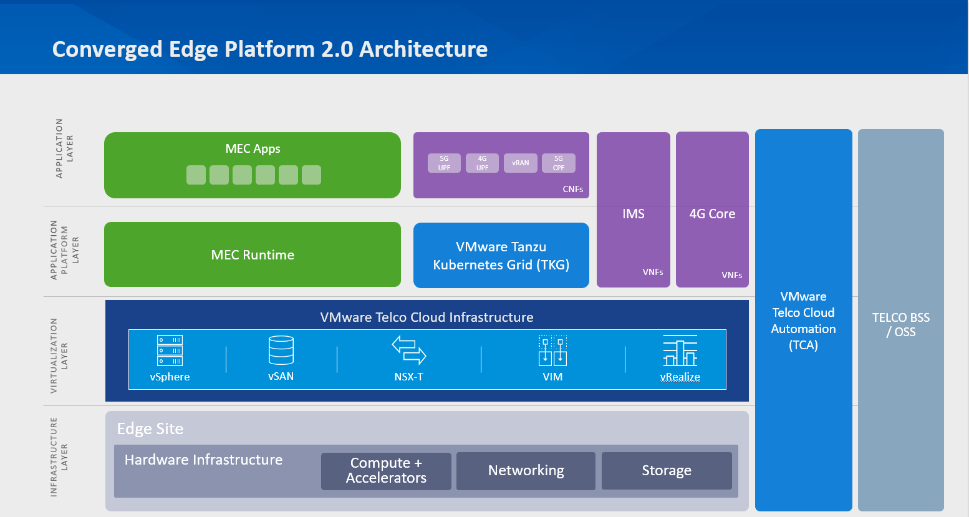This screenshot has width=969, height=517.
Task: Click the 5G CPF chip
Action: click(x=558, y=163)
